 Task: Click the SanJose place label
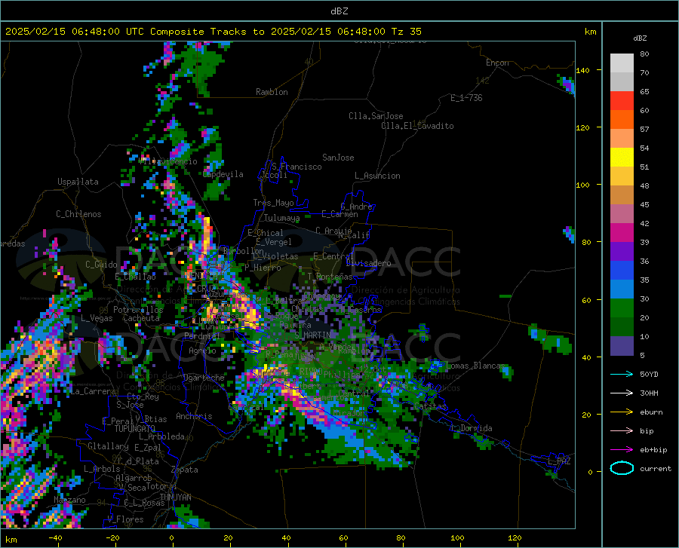tap(338, 158)
